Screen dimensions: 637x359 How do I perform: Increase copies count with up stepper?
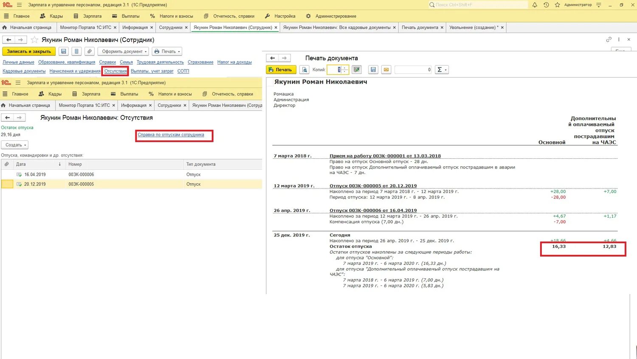coord(345,67)
